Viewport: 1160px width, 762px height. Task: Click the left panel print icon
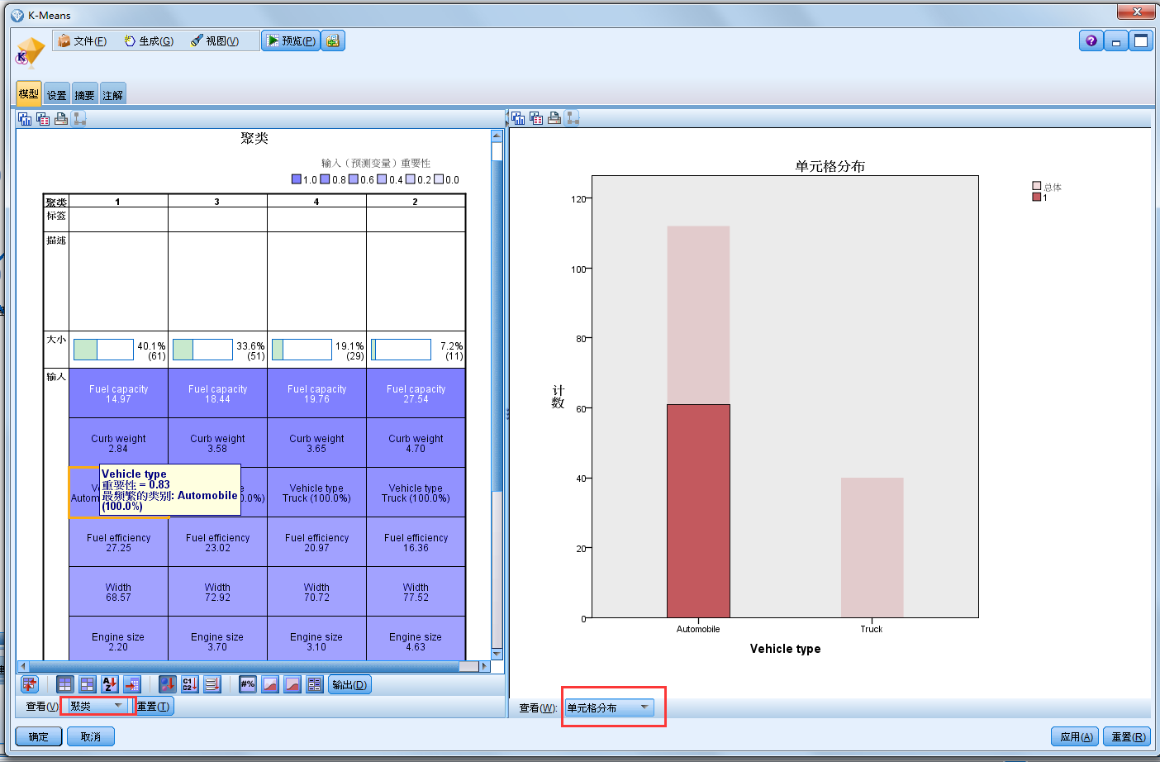coord(61,119)
